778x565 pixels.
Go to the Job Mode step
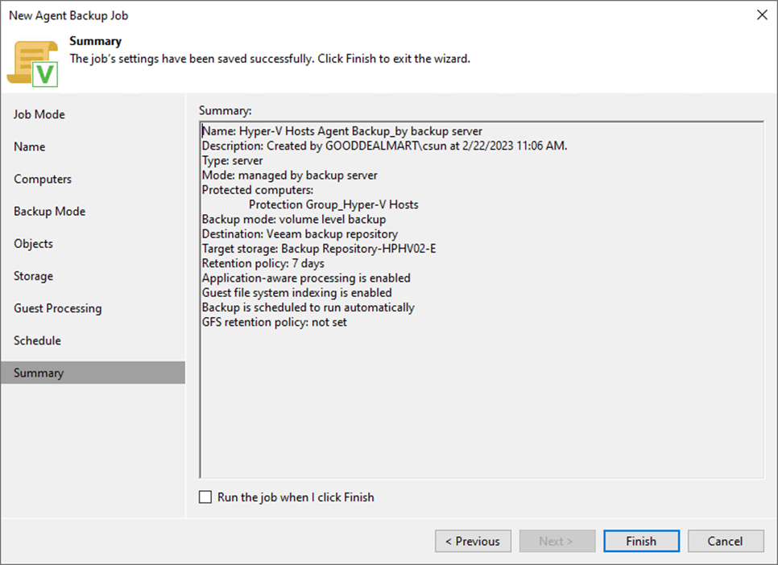point(39,114)
